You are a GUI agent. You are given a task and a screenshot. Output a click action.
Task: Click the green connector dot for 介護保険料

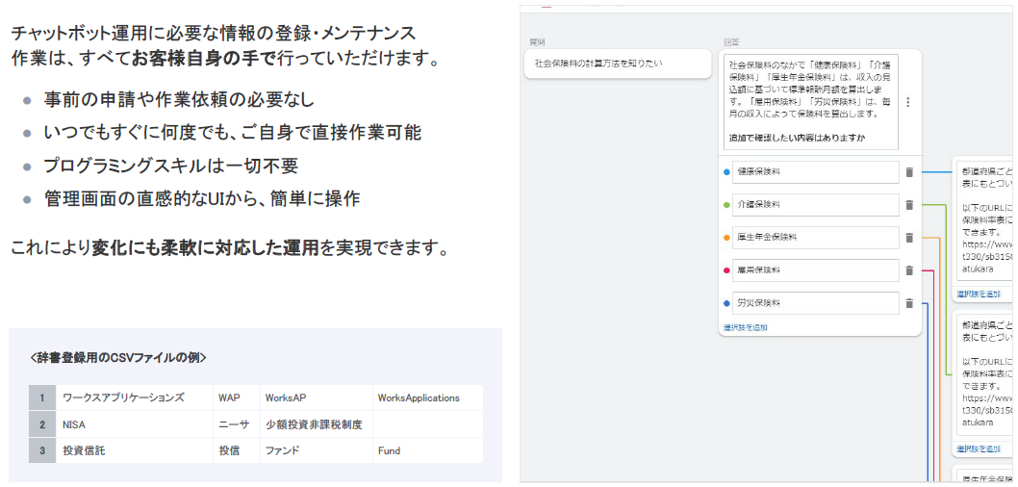pyautogui.click(x=726, y=205)
